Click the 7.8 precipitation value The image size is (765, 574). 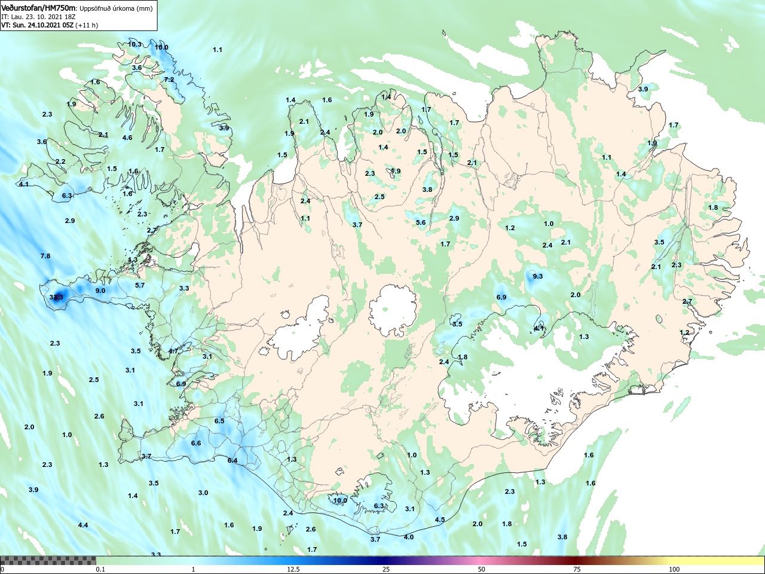click(x=45, y=256)
